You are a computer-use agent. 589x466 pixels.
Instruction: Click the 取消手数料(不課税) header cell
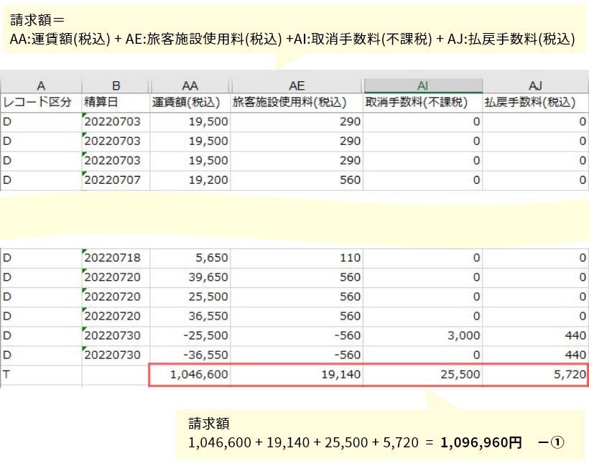[x=422, y=103]
